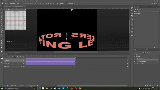Filter 3D panel by lights
The image size is (160, 90).
150,53
